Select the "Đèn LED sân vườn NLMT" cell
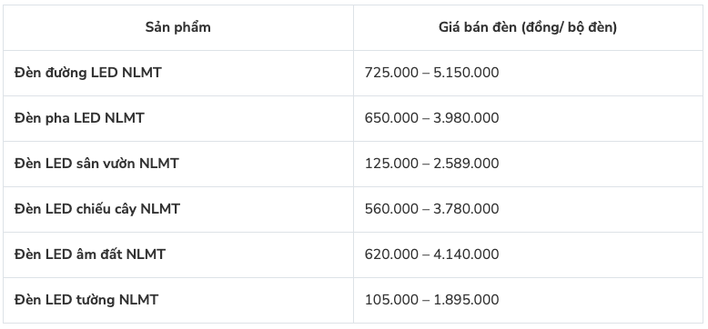708x329 pixels. pos(177,164)
